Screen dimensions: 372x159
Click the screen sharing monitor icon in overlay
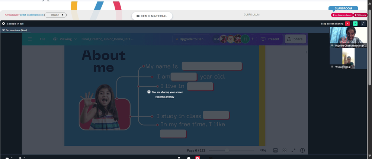coord(149,92)
